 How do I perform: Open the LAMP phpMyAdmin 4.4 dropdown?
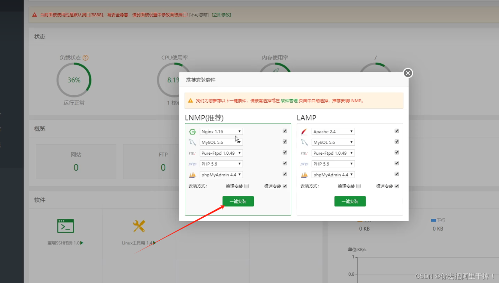tap(333, 175)
